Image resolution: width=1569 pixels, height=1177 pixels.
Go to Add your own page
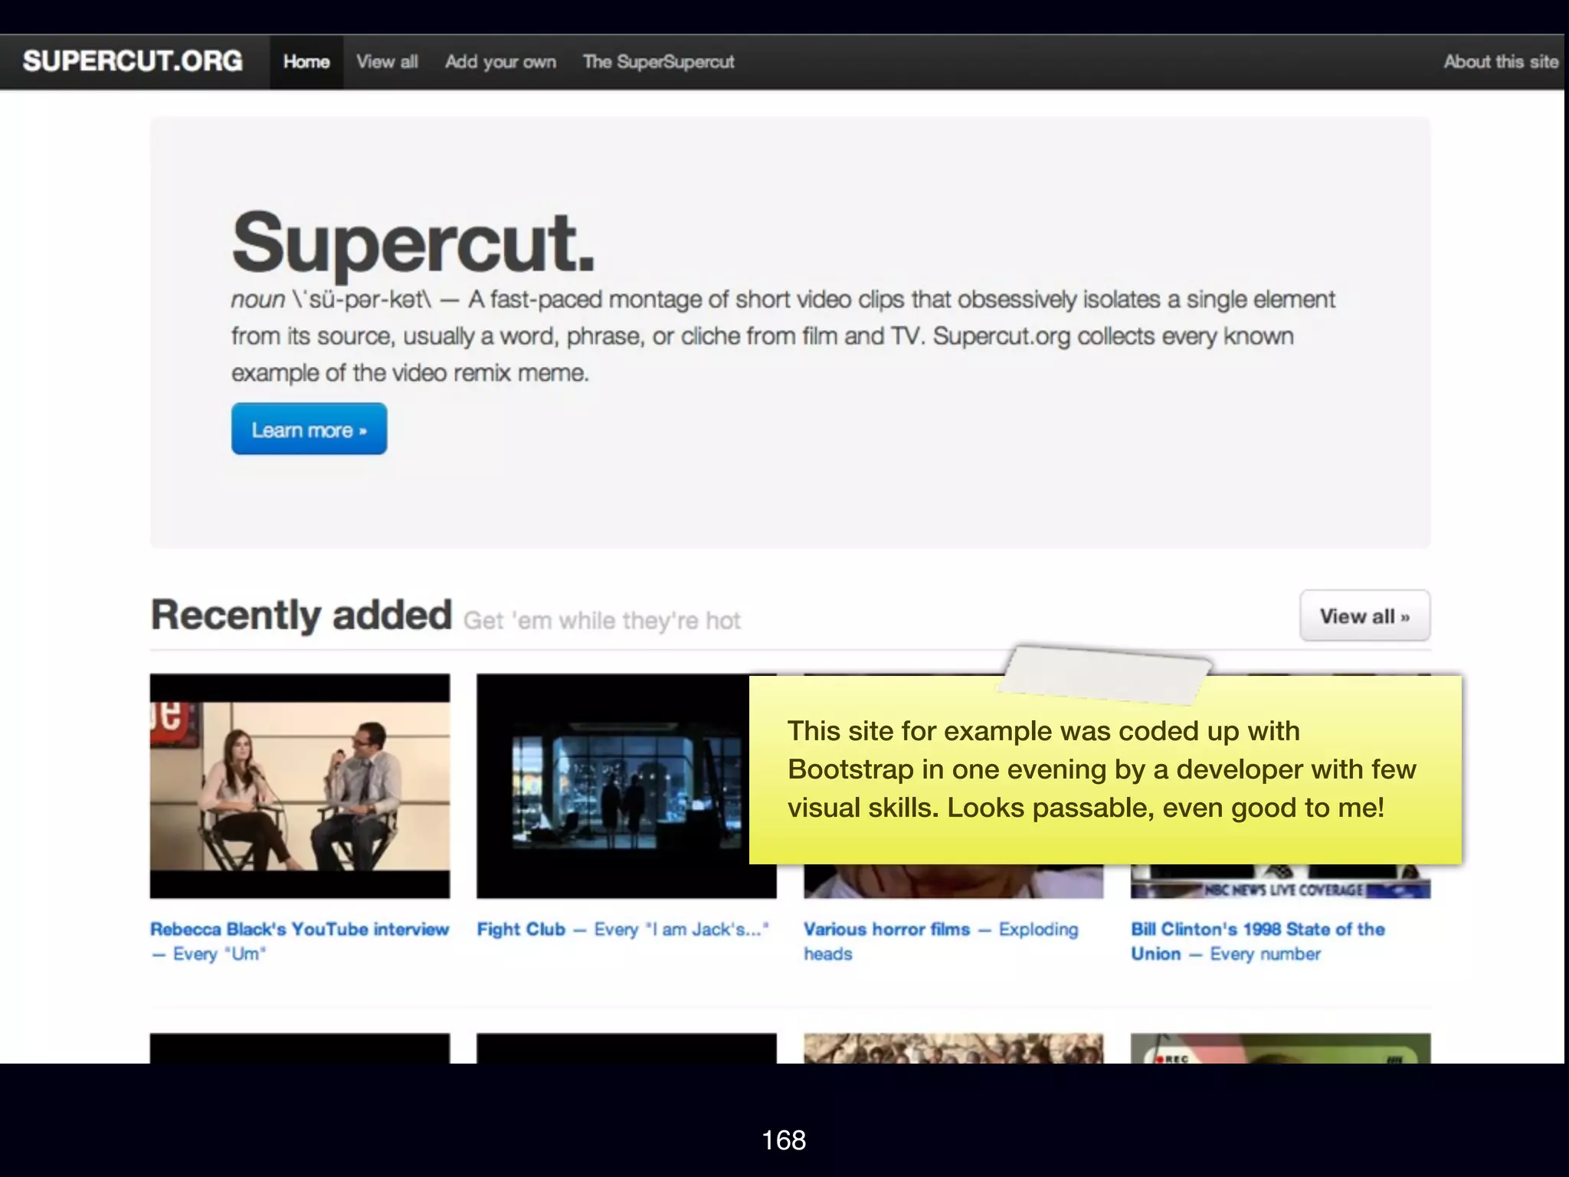point(500,62)
